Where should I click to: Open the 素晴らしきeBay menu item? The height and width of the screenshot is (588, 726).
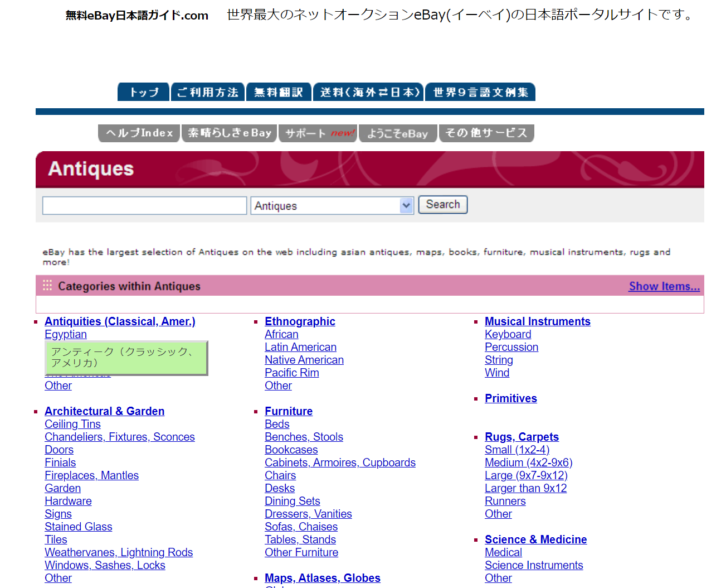pos(230,133)
